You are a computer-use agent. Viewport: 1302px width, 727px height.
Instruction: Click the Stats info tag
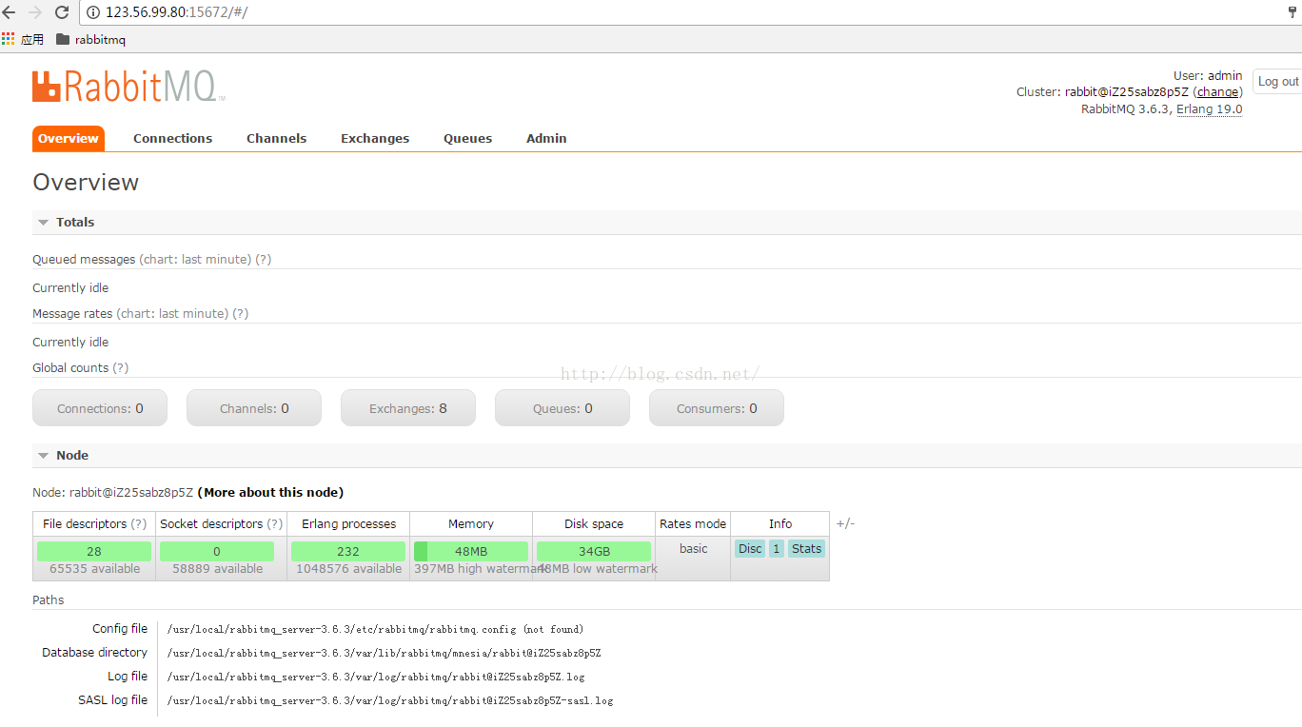pyautogui.click(x=806, y=548)
